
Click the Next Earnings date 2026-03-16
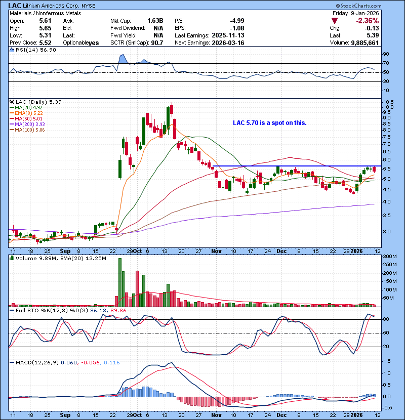[x=228, y=43]
